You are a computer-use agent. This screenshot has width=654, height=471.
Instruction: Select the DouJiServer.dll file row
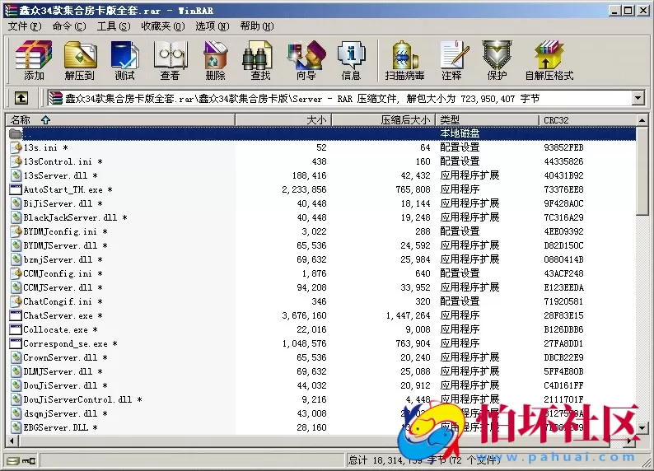(321, 385)
